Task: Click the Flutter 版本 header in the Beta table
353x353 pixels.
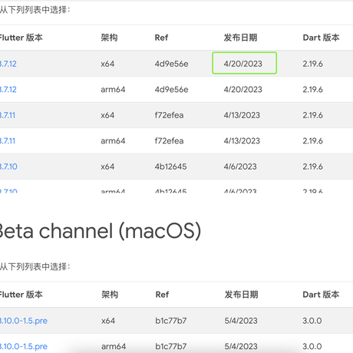Action: point(21,295)
